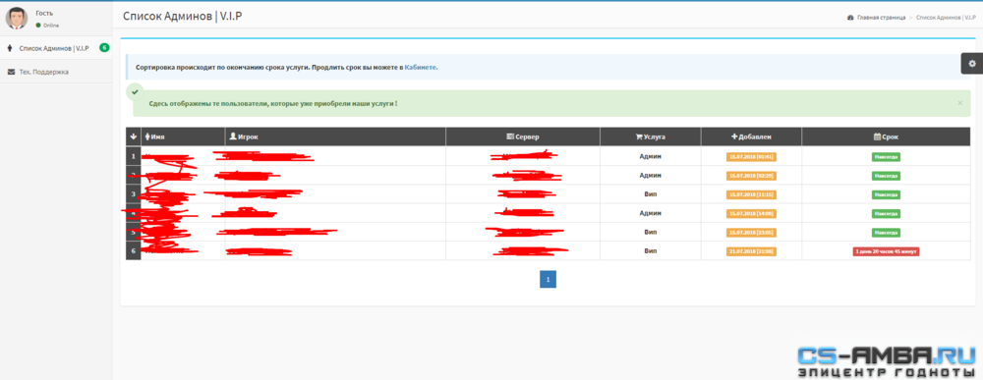Image resolution: width=983 pixels, height=380 pixels.
Task: Click the 21.07.2018 [21:08] date badge
Action: [751, 251]
